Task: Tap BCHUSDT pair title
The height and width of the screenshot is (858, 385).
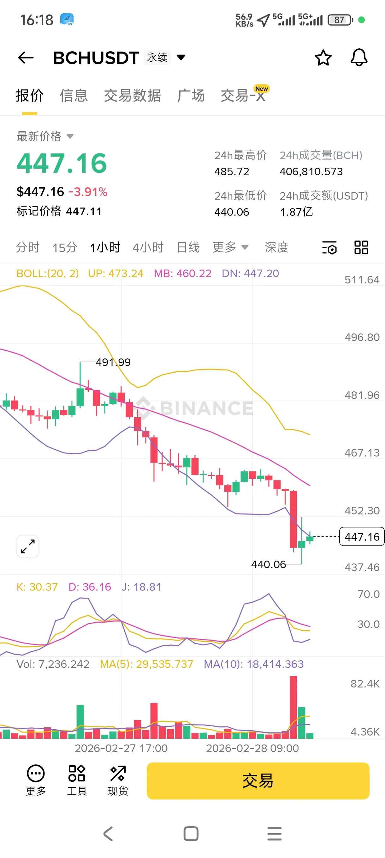Action: (96, 58)
